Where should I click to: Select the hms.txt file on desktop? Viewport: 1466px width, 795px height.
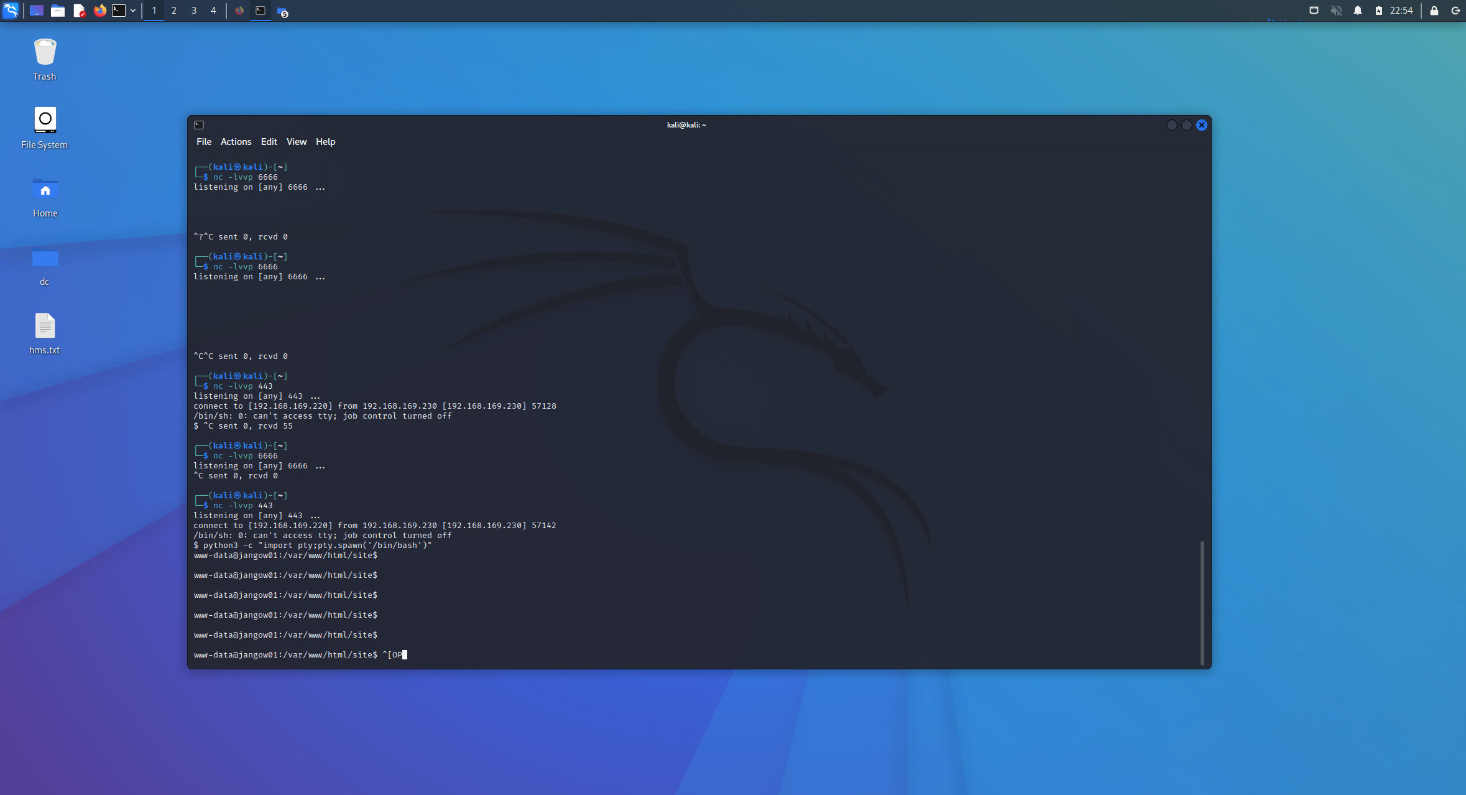(x=45, y=333)
